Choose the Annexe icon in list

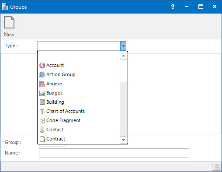[x=42, y=84]
